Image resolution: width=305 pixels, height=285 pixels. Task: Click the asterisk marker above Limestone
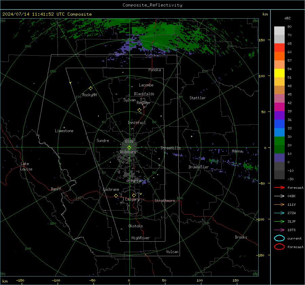[x=64, y=128]
